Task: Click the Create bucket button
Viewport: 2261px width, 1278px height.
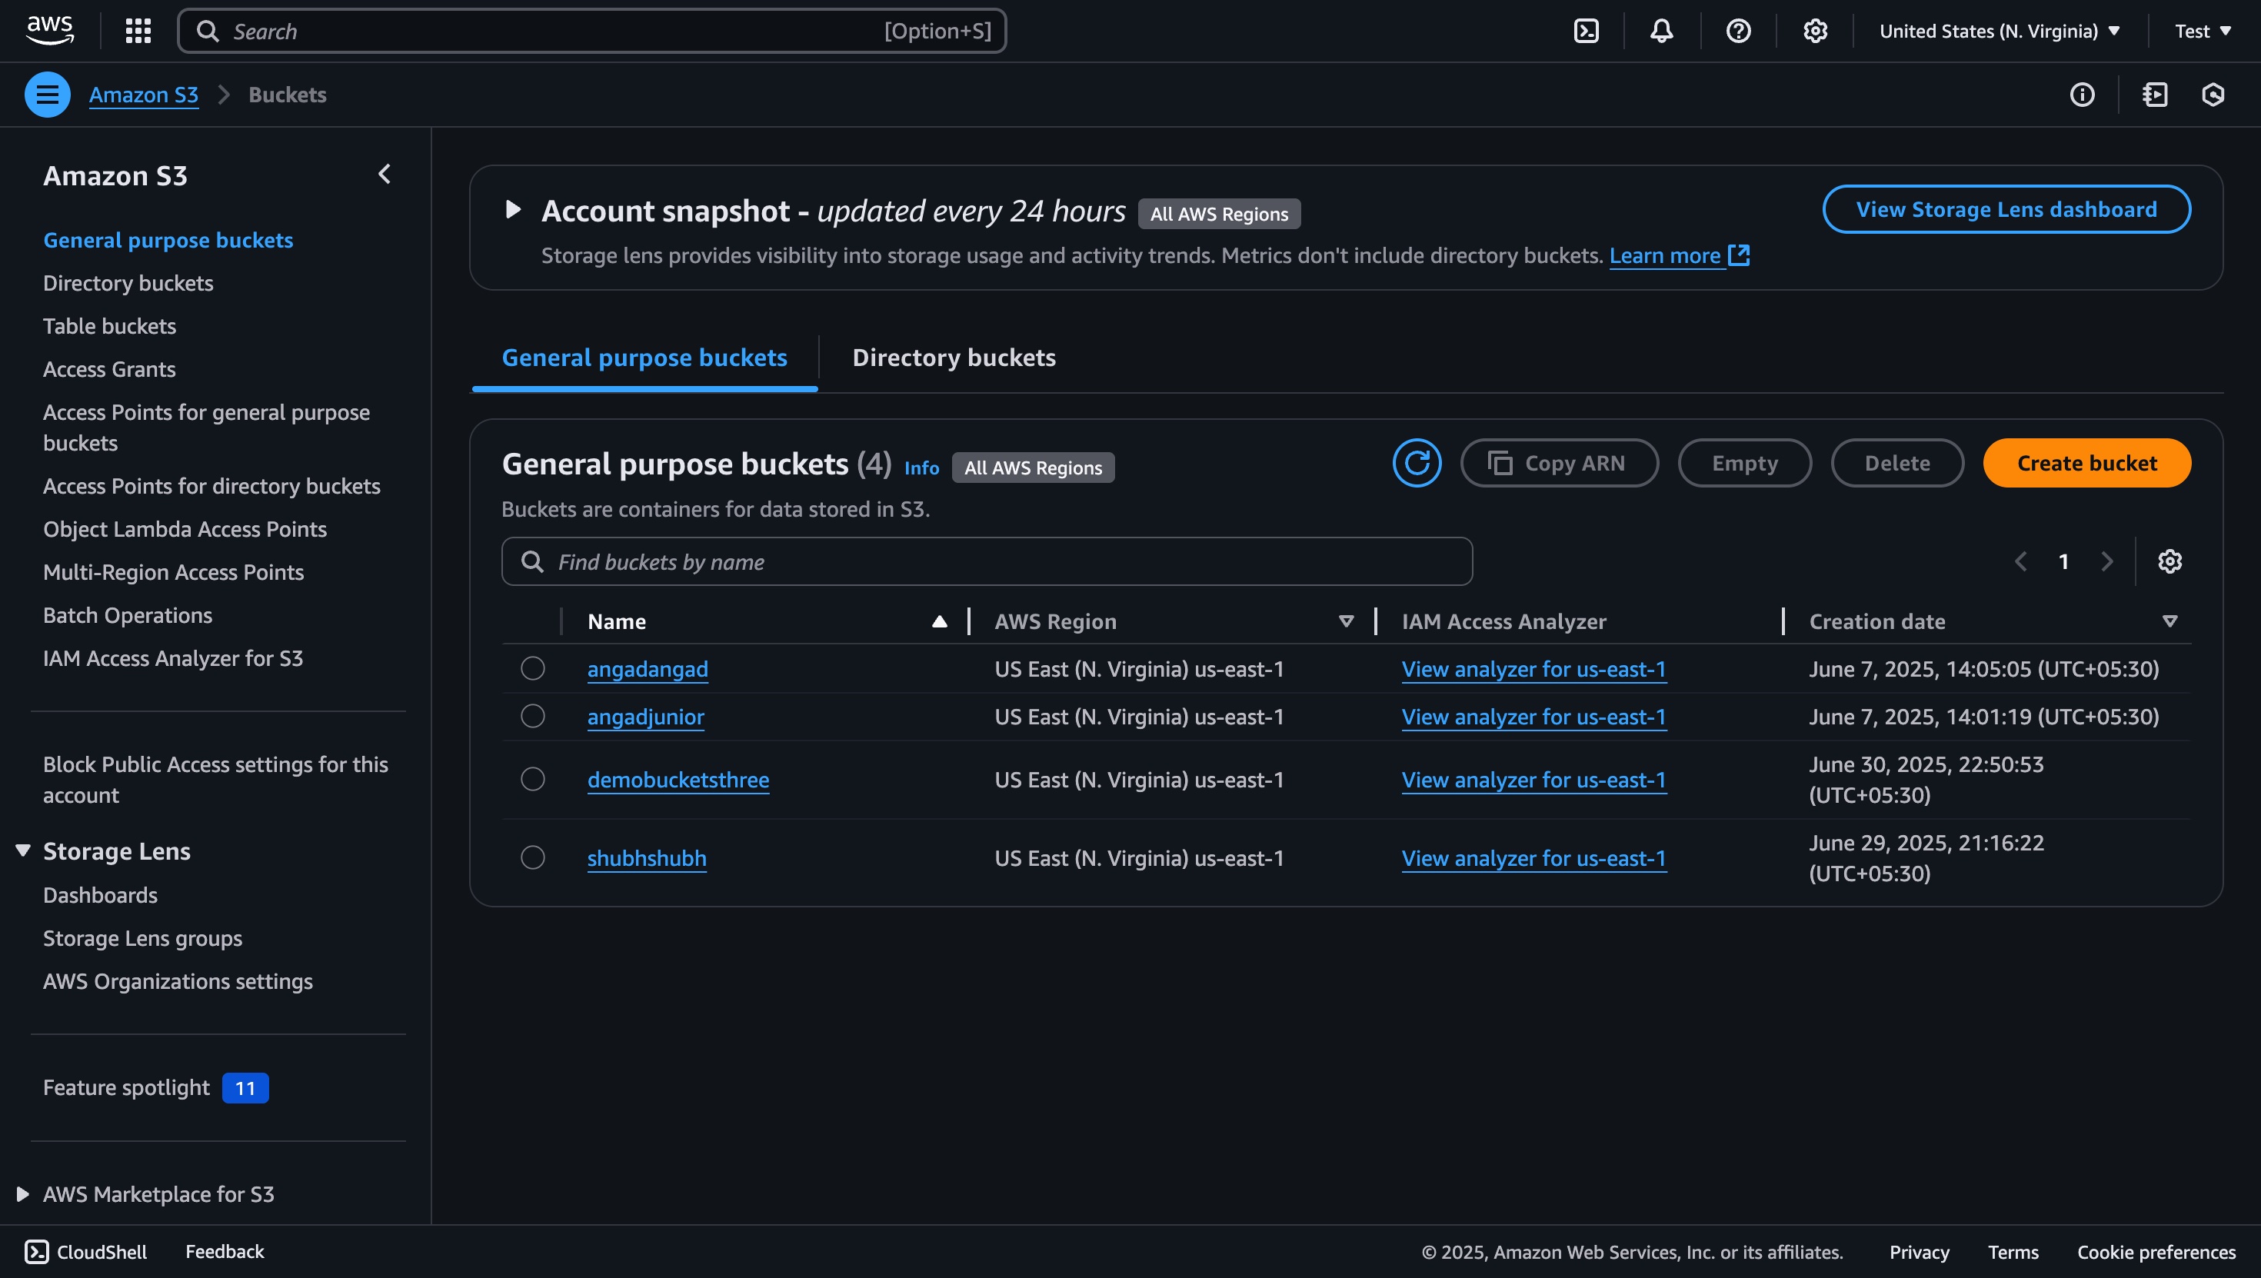Action: pos(2086,464)
